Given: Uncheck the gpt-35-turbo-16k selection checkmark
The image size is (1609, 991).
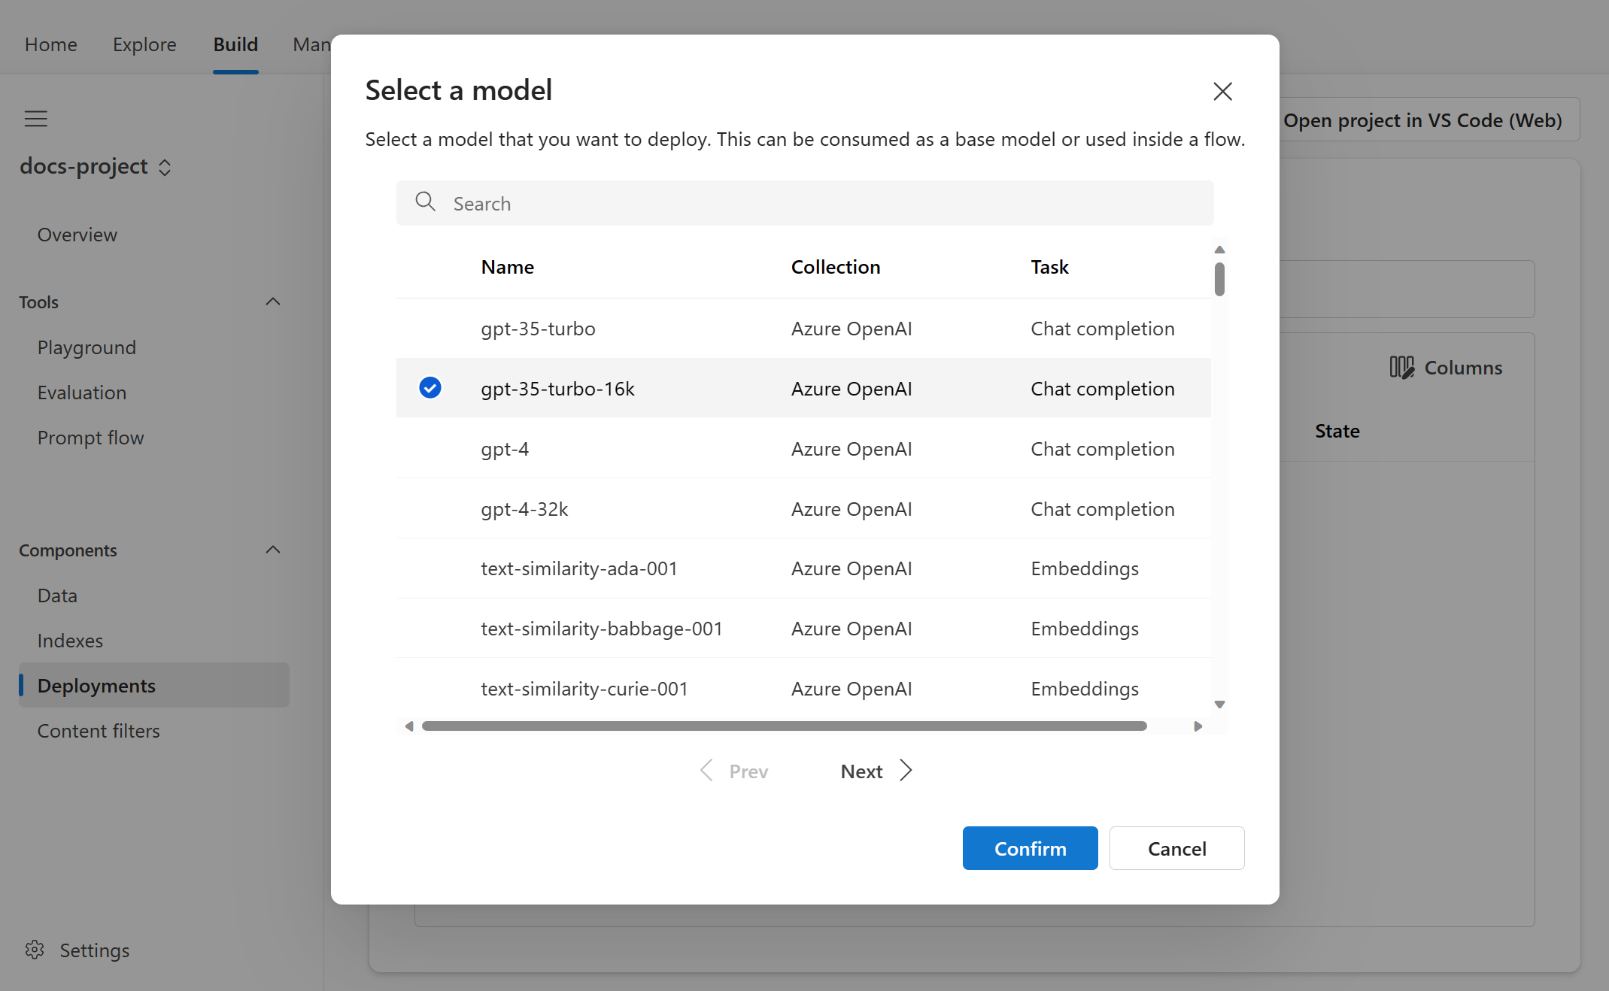Looking at the screenshot, I should click(x=430, y=387).
